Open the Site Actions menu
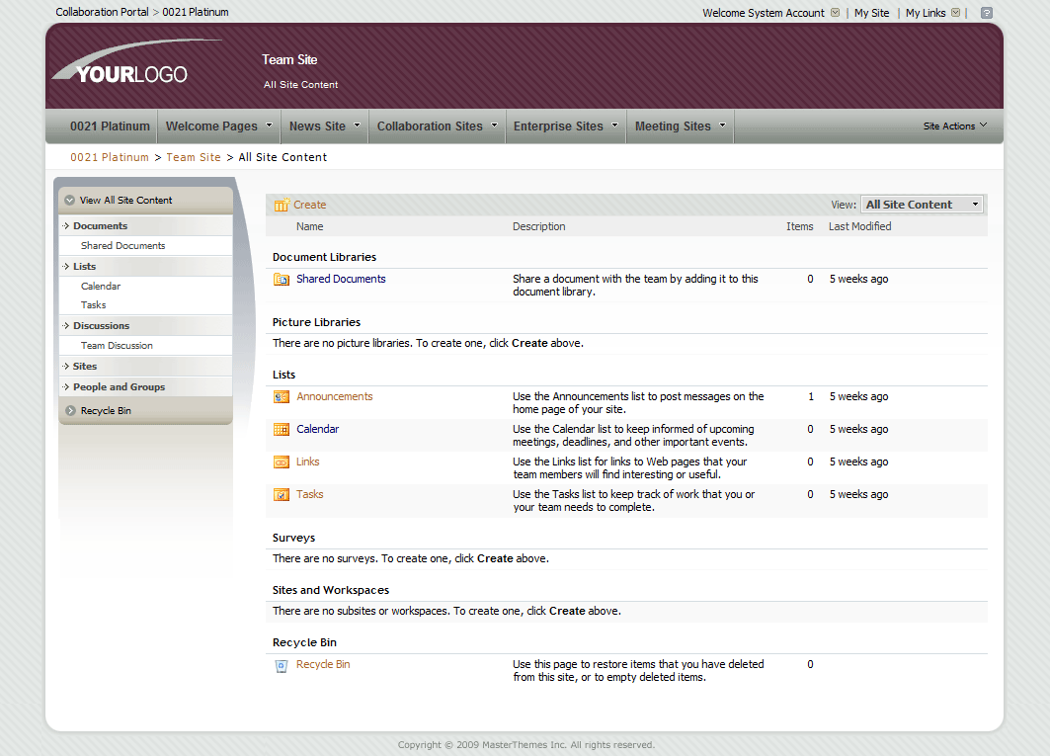This screenshot has width=1050, height=756. point(954,126)
